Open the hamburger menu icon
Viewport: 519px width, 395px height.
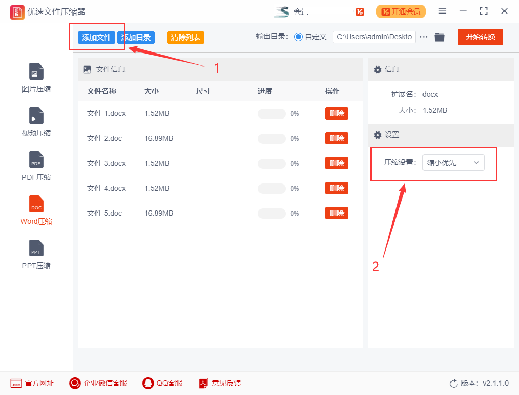click(x=442, y=11)
